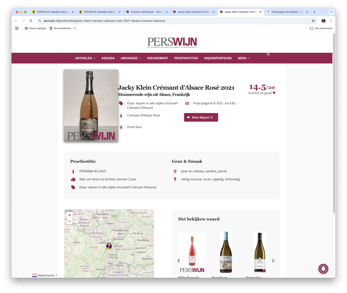Zoom in on the map with plus
347x293 pixels.
[x=69, y=215]
